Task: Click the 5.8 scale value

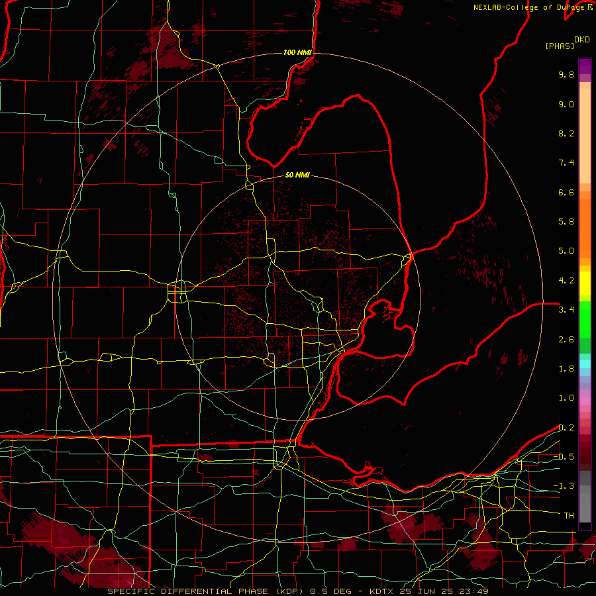Action: 566,222
